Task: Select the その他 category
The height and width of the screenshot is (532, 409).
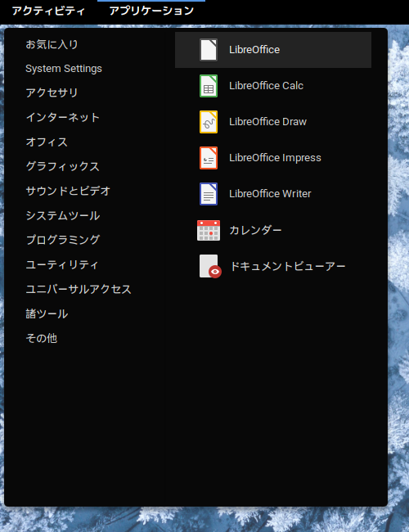Action: point(42,338)
